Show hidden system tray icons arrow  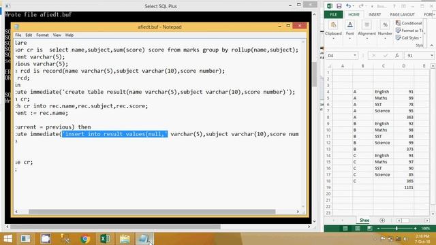375,239
